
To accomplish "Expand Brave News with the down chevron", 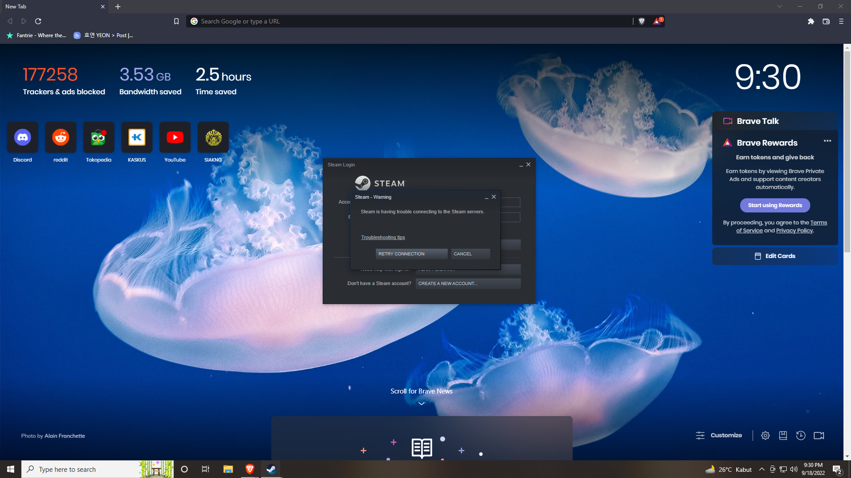I will point(422,404).
